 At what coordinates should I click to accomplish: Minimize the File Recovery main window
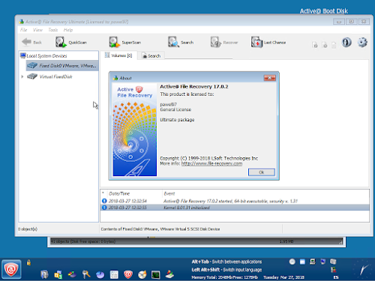(x=339, y=22)
